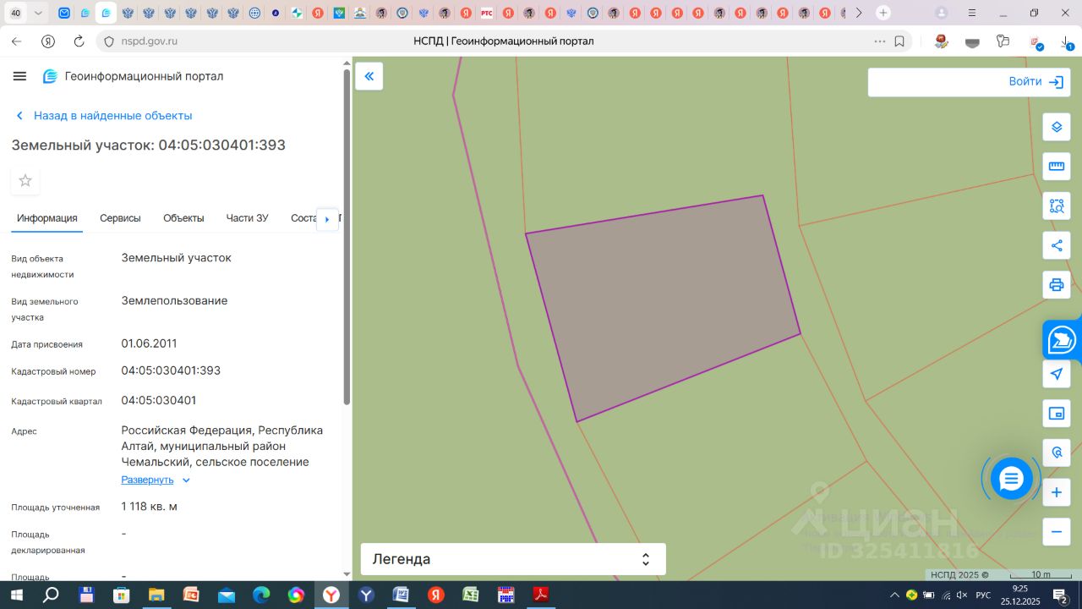The image size is (1082, 609).
Task: Open the chat support bubble
Action: [x=1011, y=479]
